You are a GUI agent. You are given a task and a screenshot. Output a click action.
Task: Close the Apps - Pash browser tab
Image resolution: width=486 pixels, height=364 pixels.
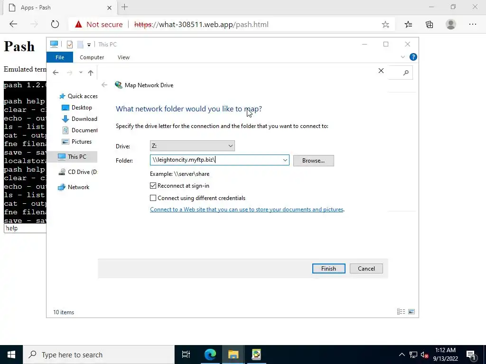(x=109, y=8)
